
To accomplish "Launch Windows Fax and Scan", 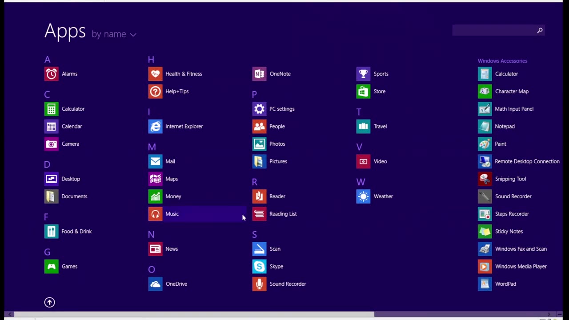I will tap(485, 249).
